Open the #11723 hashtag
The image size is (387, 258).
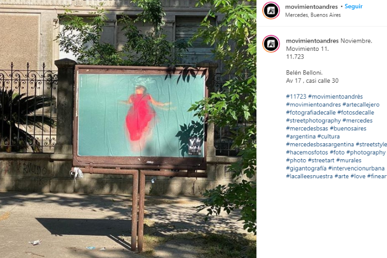coord(296,96)
